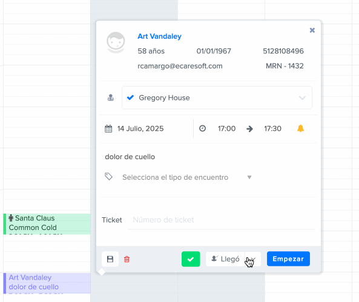Click the MRN - 1432 text
Image resolution: width=359 pixels, height=302 pixels.
click(285, 66)
